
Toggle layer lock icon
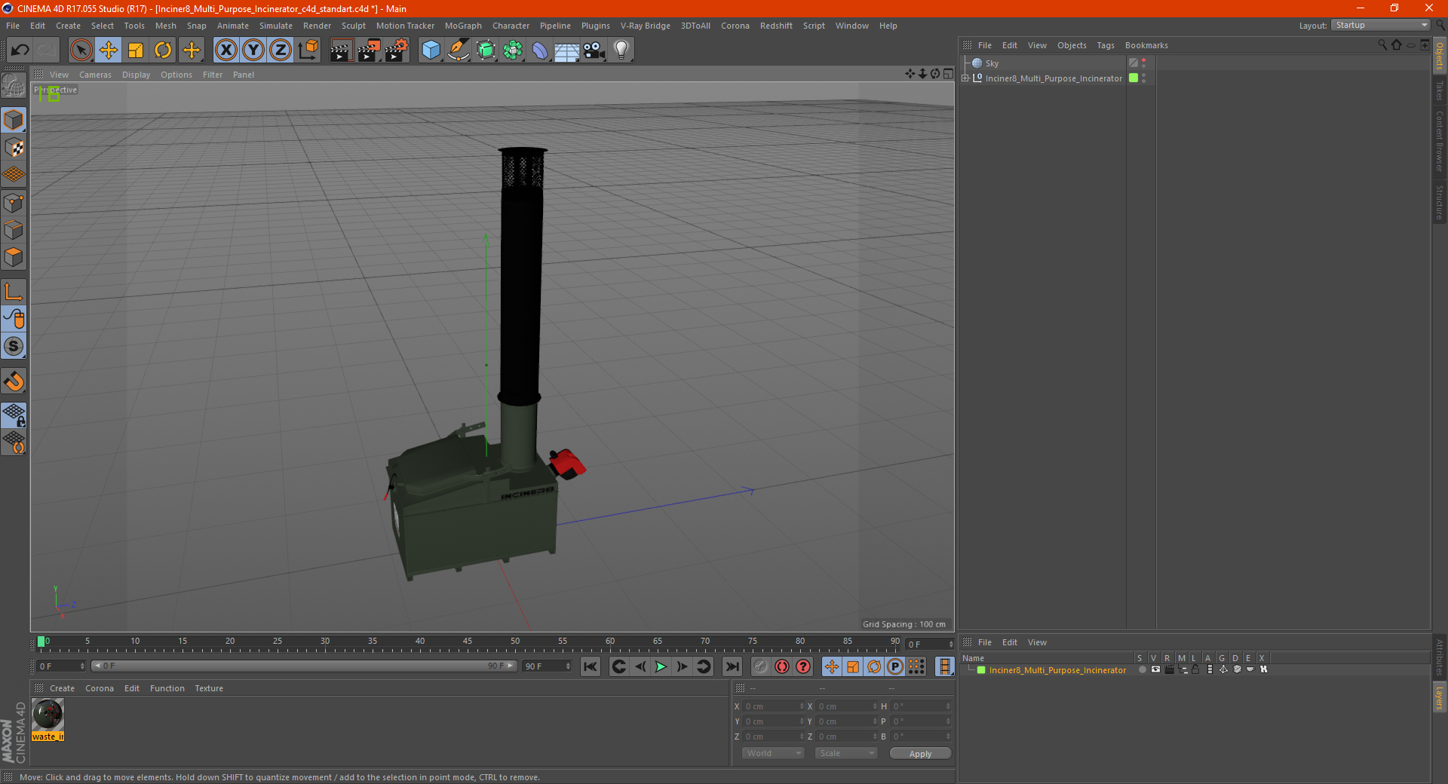tap(1195, 669)
